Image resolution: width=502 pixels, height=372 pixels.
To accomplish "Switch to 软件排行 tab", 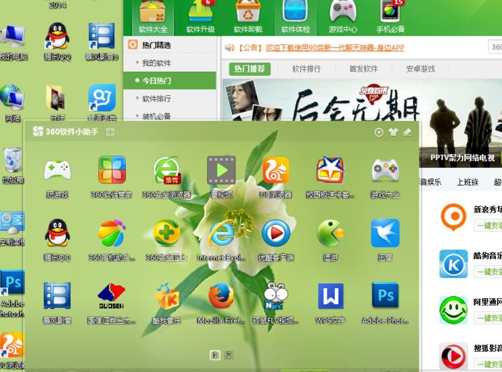I will (x=306, y=69).
